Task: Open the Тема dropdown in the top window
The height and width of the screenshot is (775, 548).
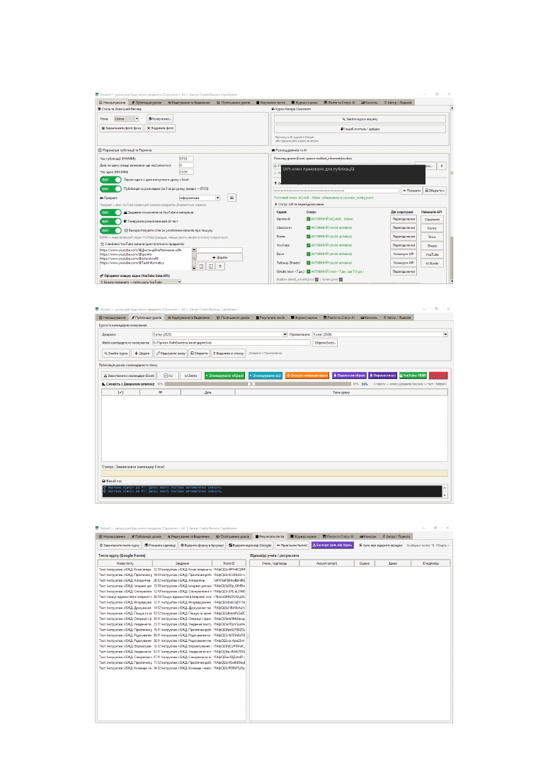Action: [127, 118]
